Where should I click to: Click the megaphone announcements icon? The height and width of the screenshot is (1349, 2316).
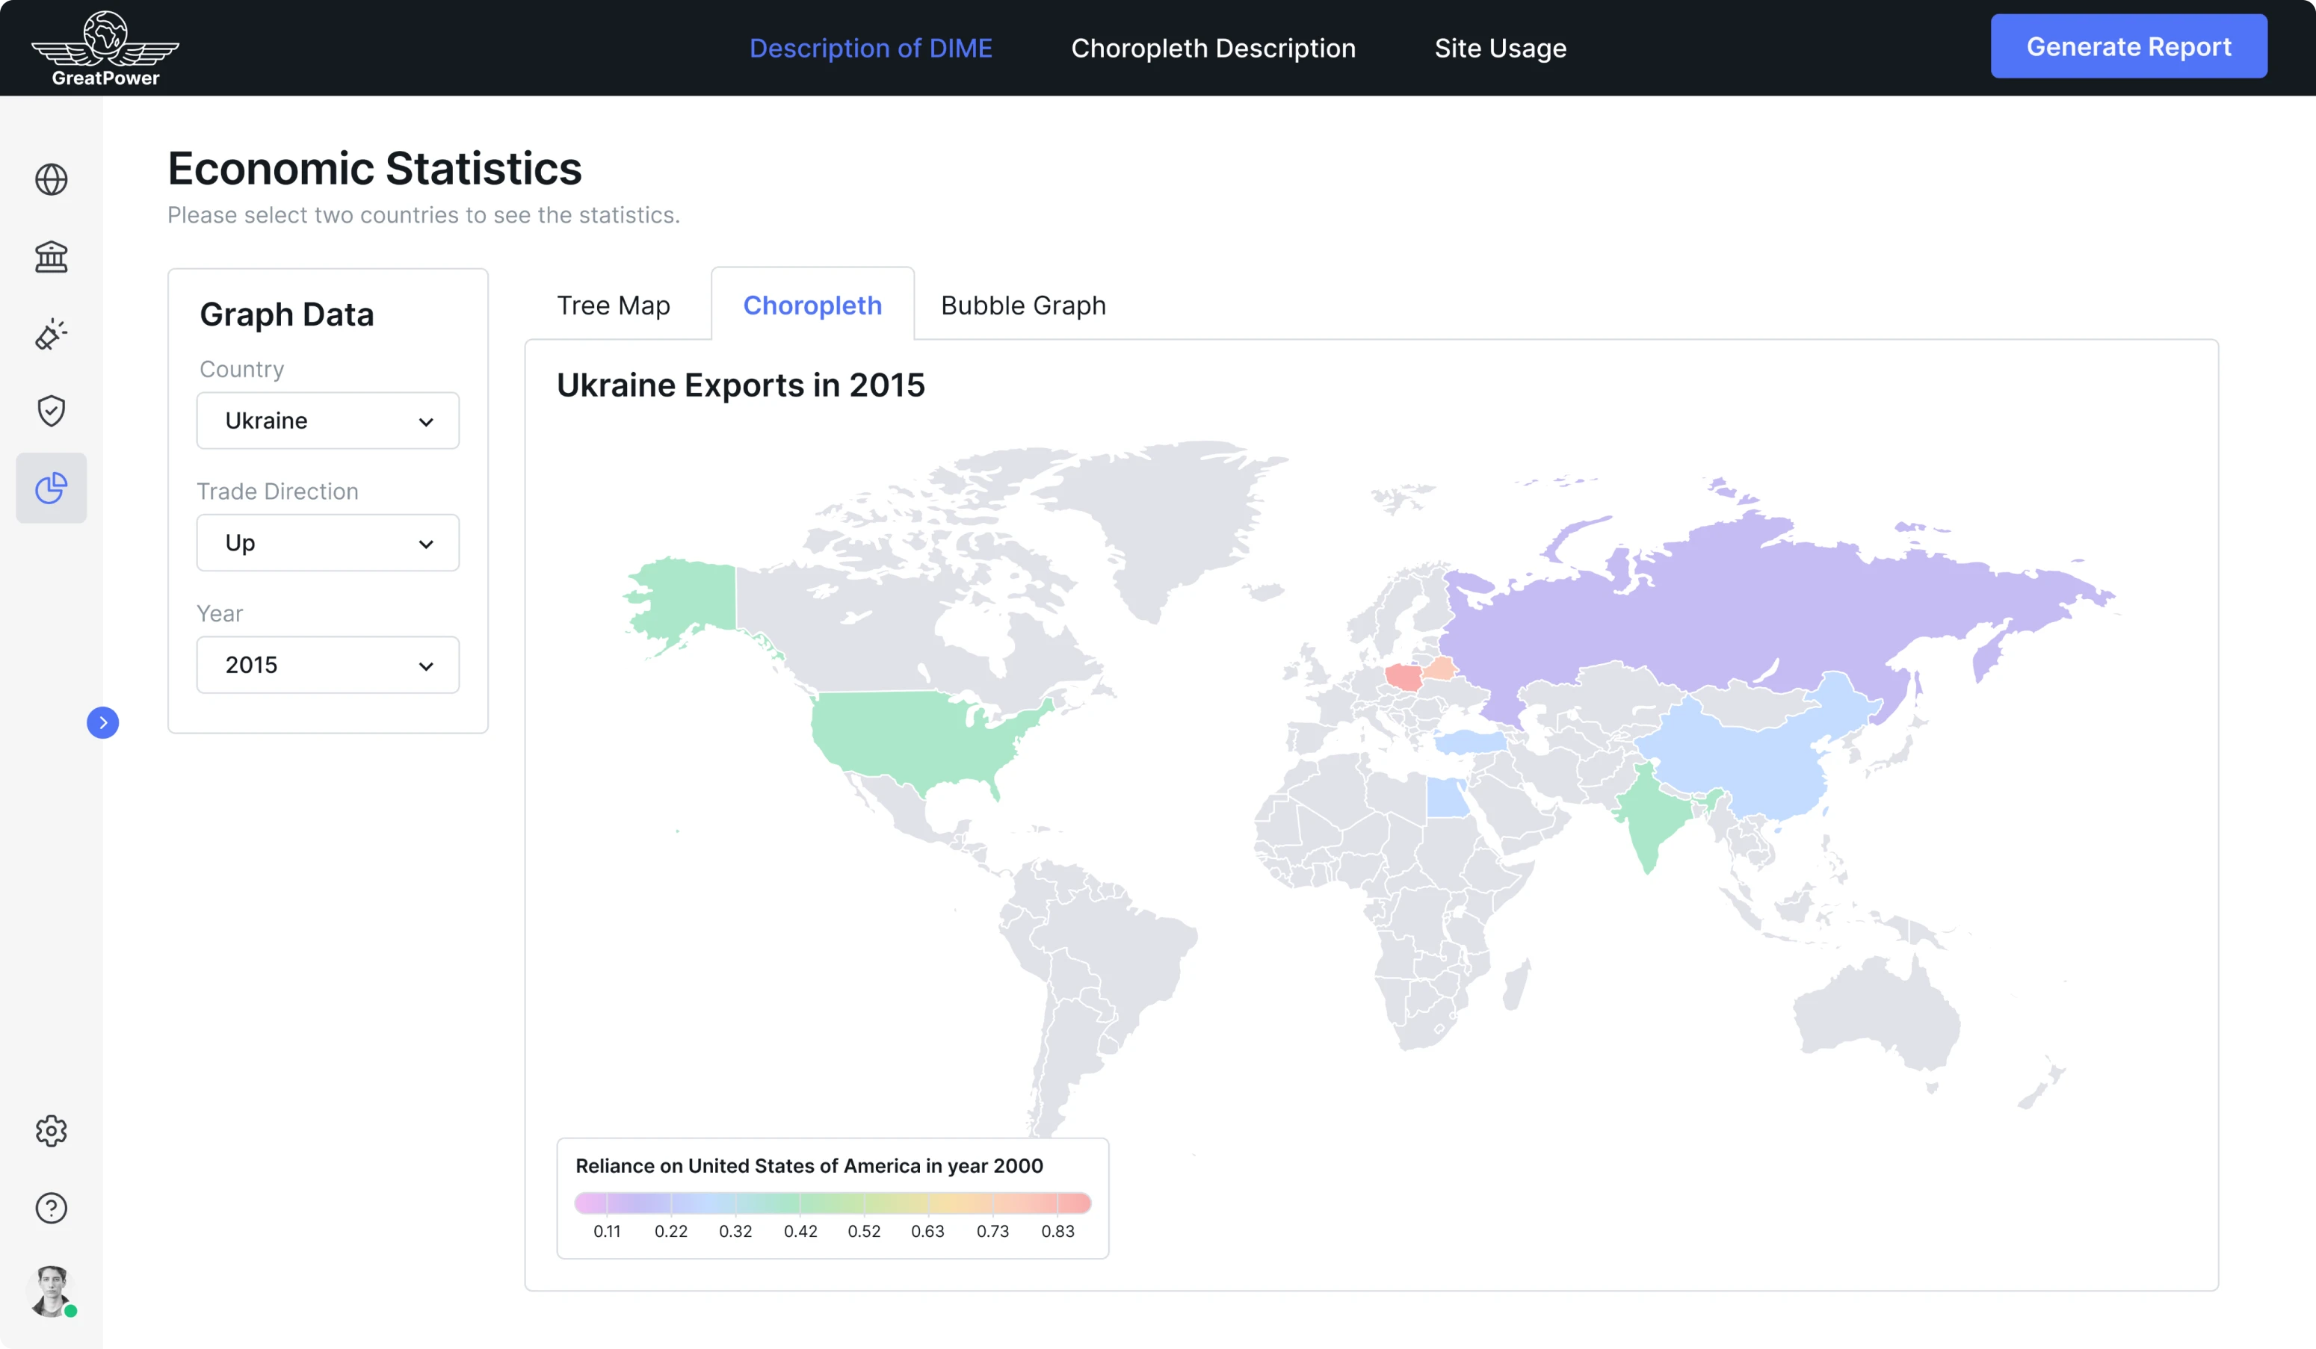click(52, 335)
